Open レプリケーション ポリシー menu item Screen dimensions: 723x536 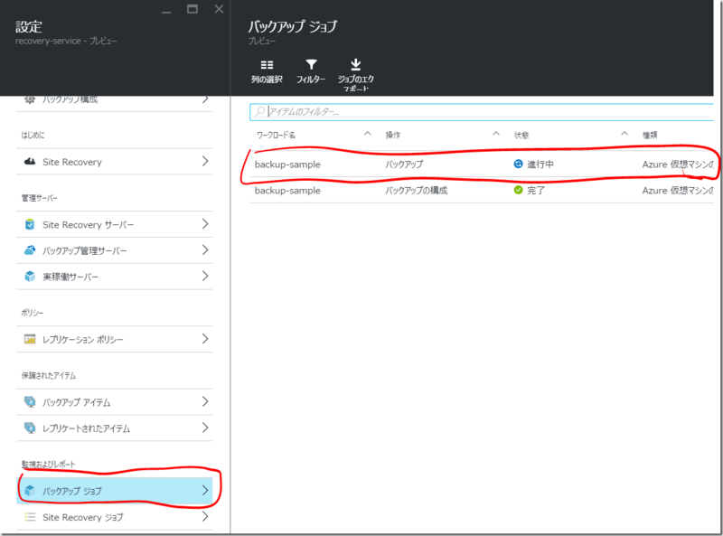coord(115,340)
